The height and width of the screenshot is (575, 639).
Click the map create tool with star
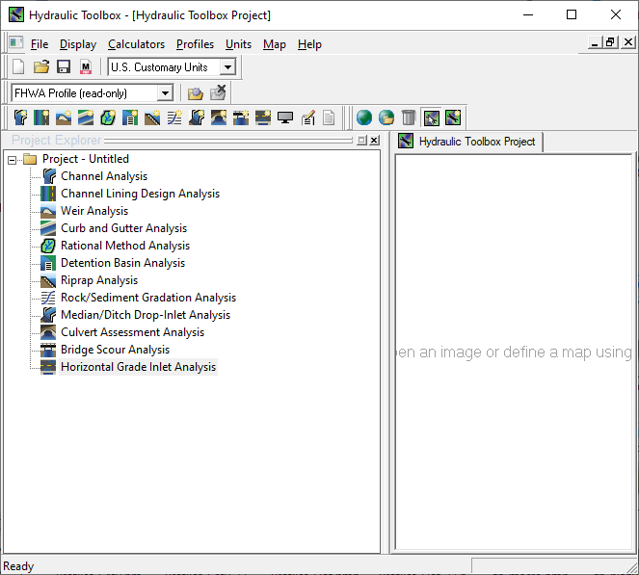tap(453, 118)
